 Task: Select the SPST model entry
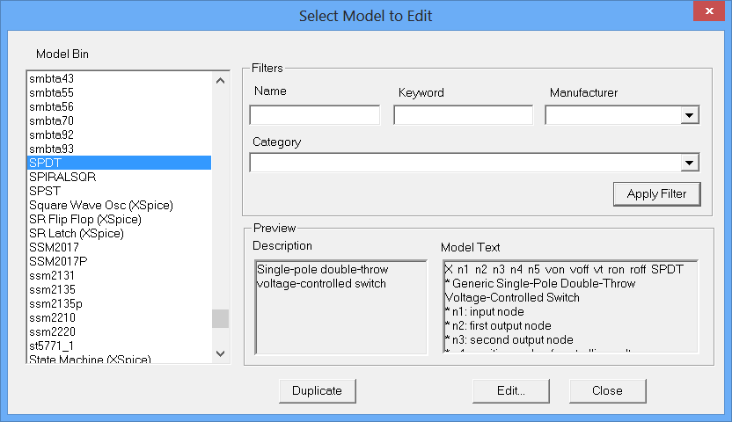pos(45,191)
